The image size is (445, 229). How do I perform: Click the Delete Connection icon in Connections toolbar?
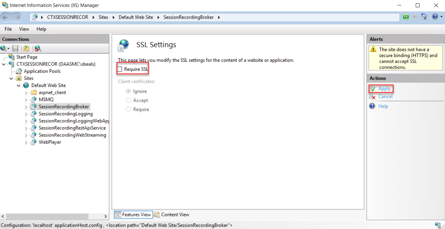pyautogui.click(x=38, y=48)
